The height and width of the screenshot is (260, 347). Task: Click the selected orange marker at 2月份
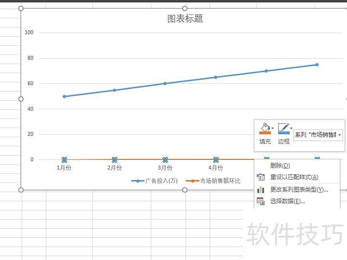click(x=114, y=160)
